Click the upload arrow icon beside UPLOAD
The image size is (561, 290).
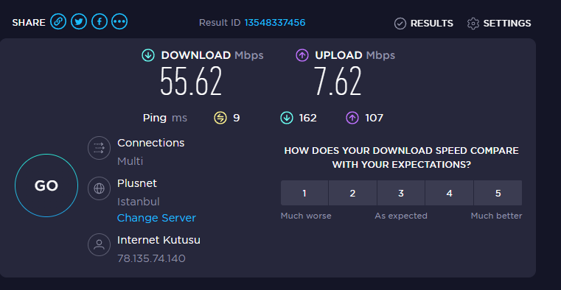[302, 55]
